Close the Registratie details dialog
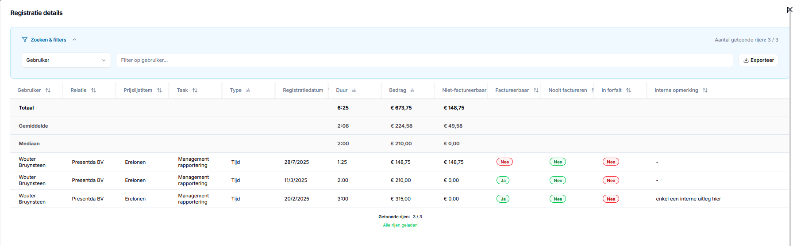This screenshot has width=793, height=246. tap(789, 10)
